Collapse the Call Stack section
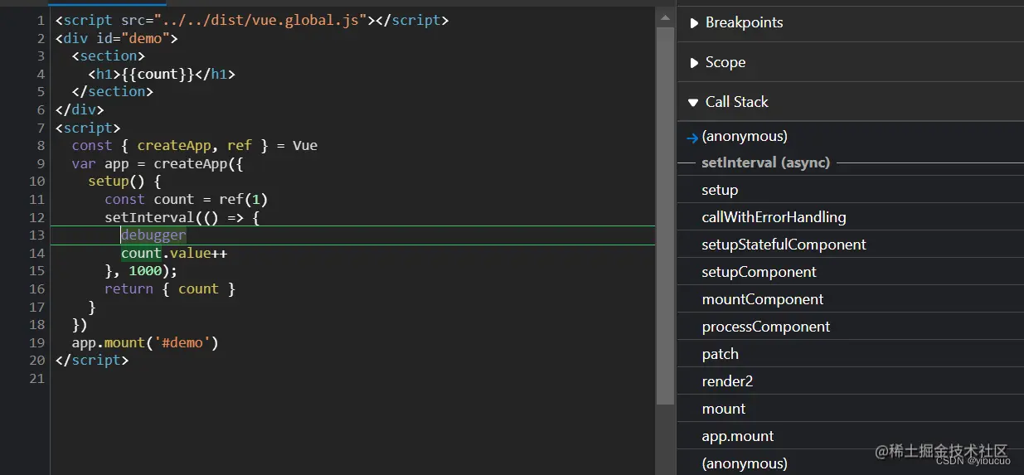The width and height of the screenshot is (1024, 475). (850, 102)
